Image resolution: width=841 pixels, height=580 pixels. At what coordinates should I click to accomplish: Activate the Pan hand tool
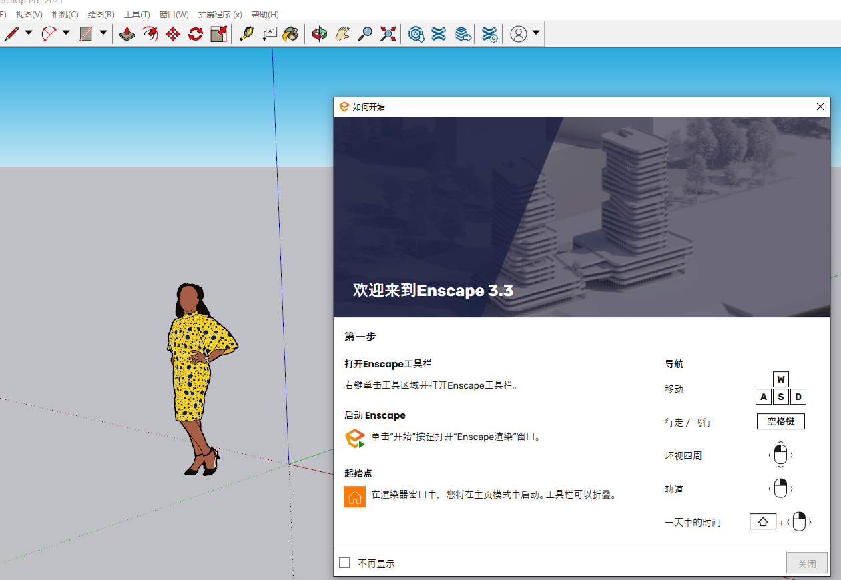[342, 34]
